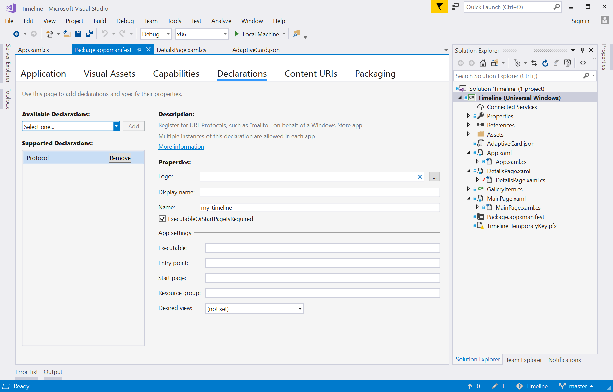This screenshot has width=613, height=392.
Task: Click the View Code angle brackets icon
Action: coord(583,63)
